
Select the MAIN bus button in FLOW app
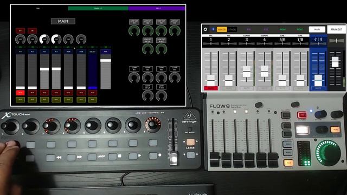(x=317, y=29)
